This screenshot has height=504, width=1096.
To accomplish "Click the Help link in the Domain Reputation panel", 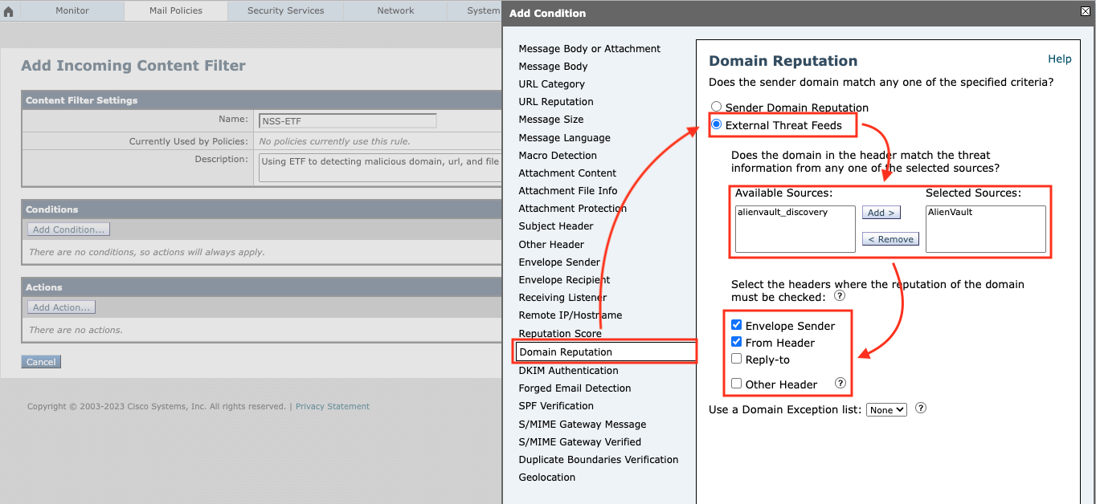I will [1059, 59].
